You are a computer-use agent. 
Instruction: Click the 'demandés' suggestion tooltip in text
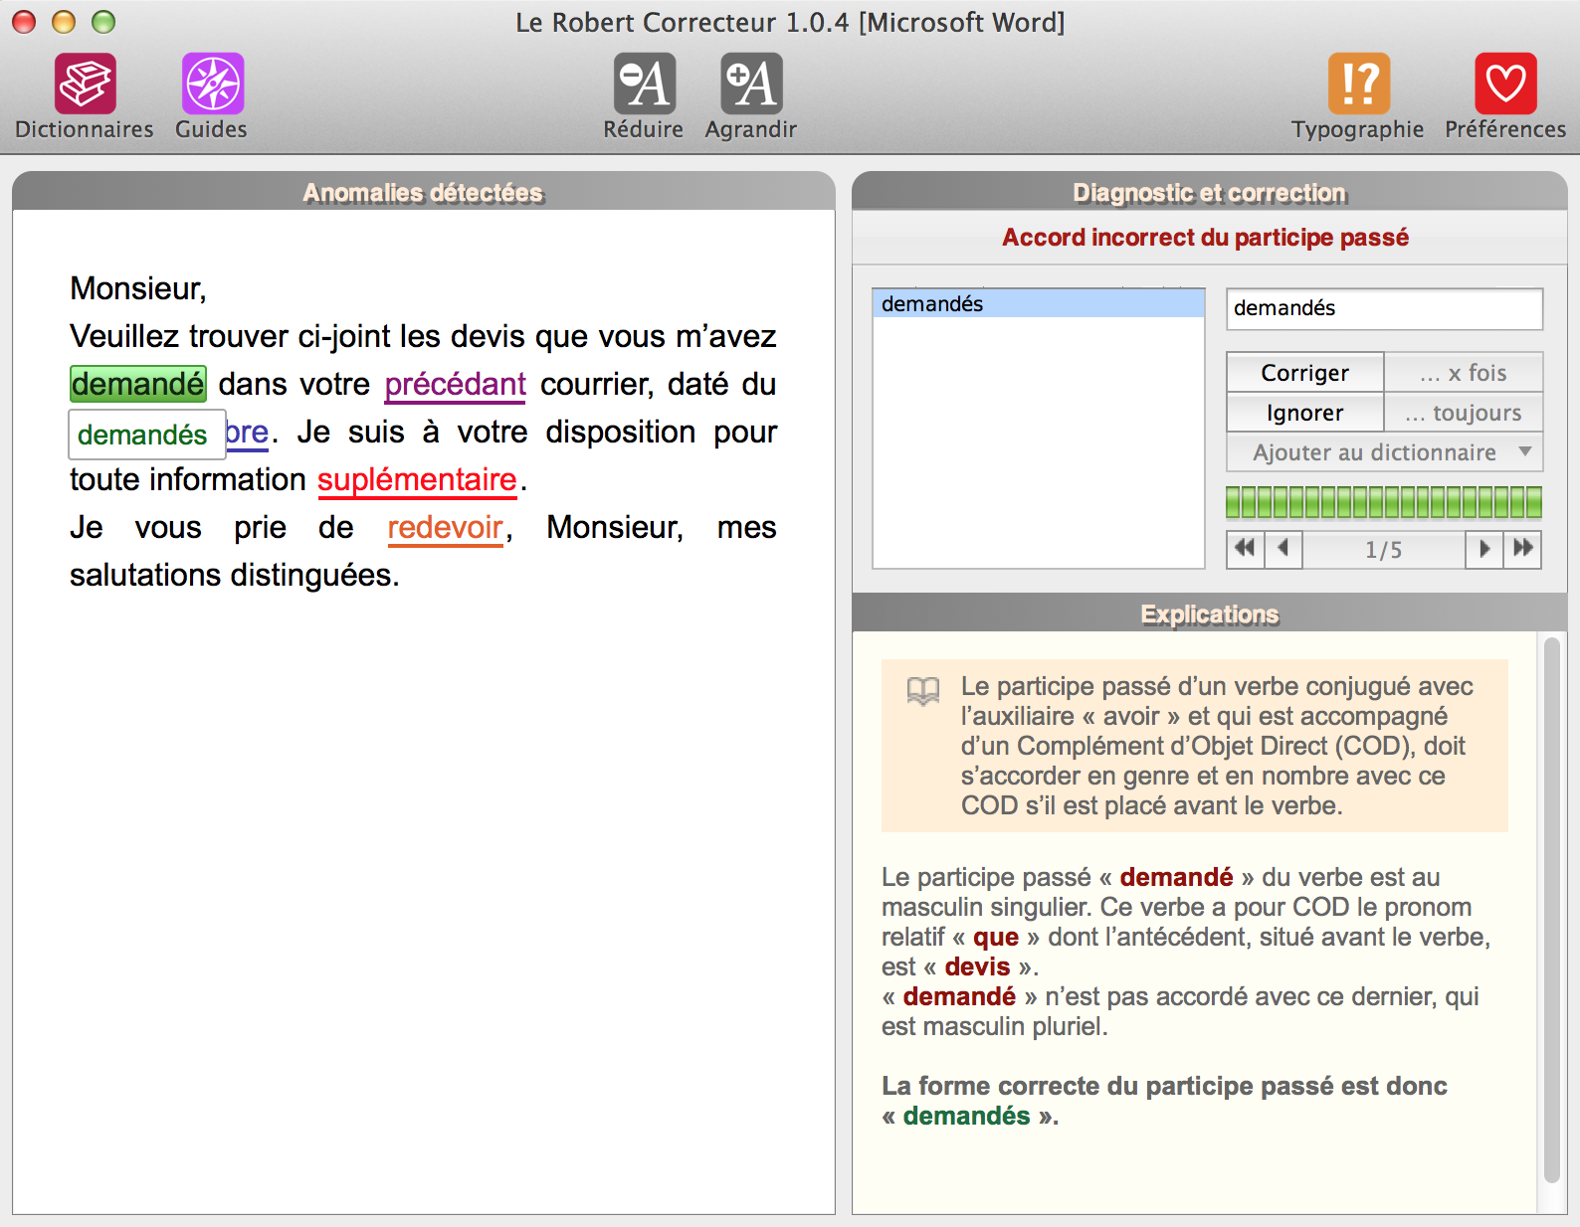[146, 435]
